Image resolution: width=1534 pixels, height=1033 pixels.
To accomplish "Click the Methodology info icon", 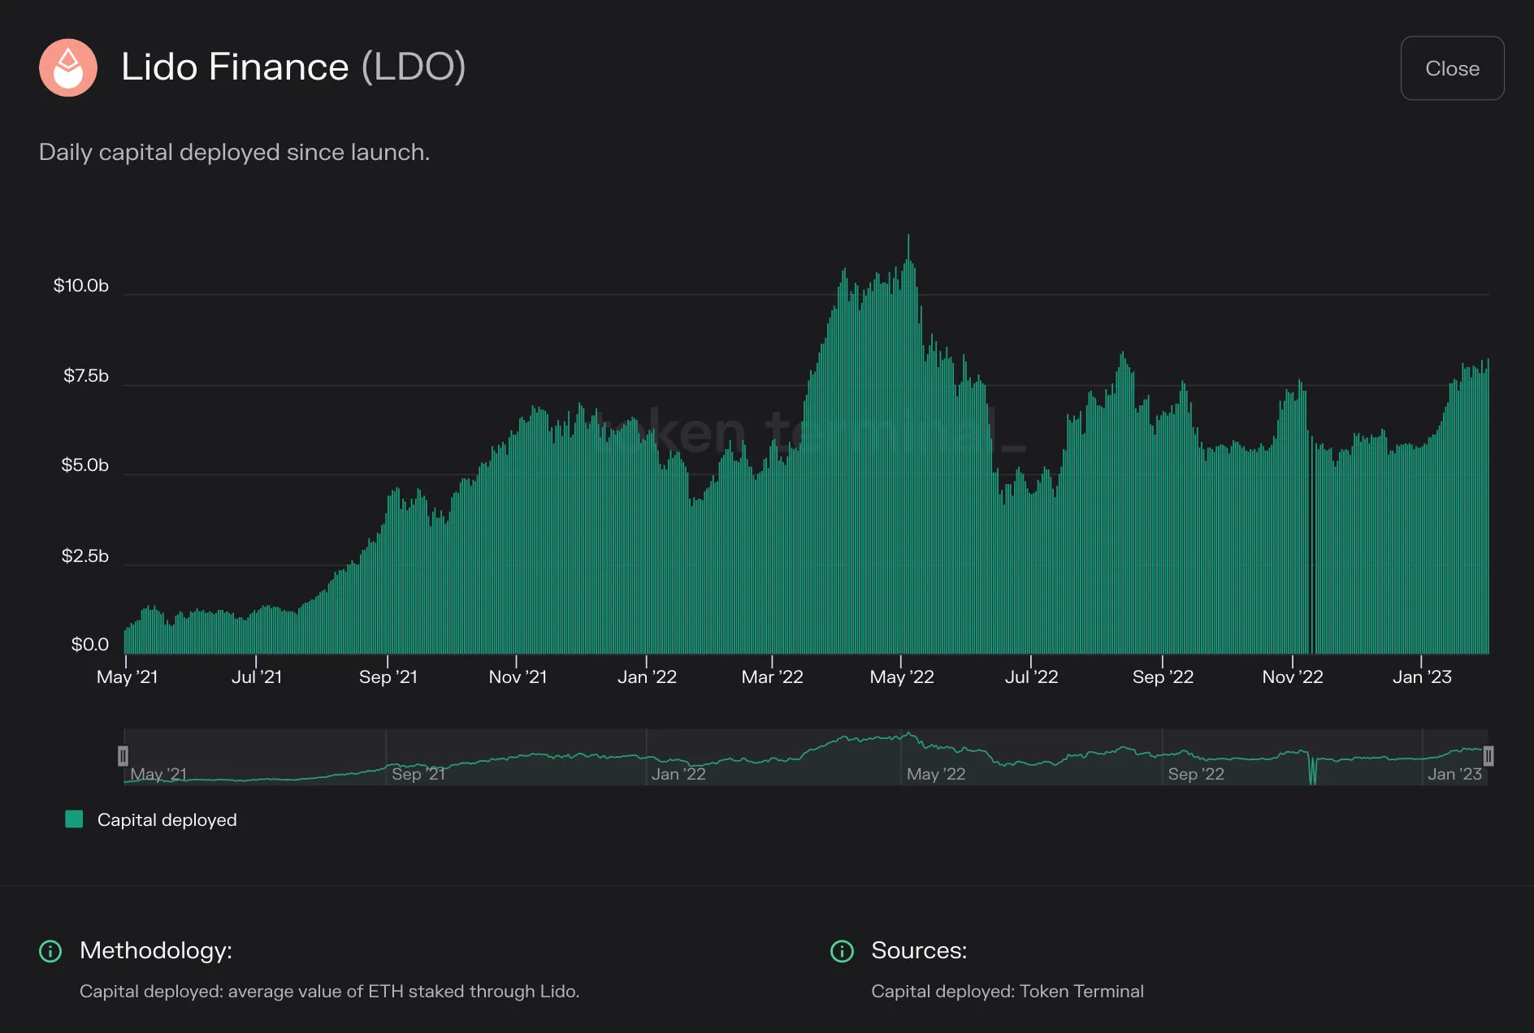I will click(50, 951).
